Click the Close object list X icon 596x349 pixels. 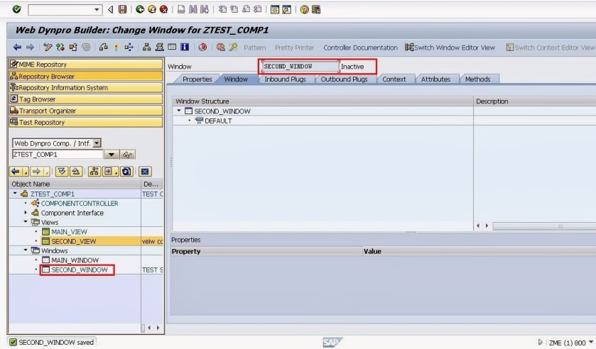145,172
